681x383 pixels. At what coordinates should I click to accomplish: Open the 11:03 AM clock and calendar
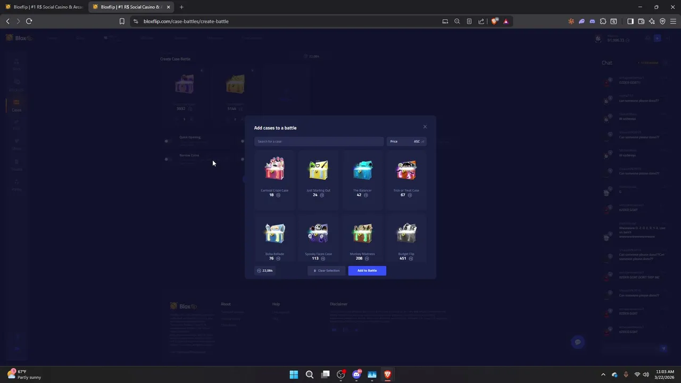point(665,374)
